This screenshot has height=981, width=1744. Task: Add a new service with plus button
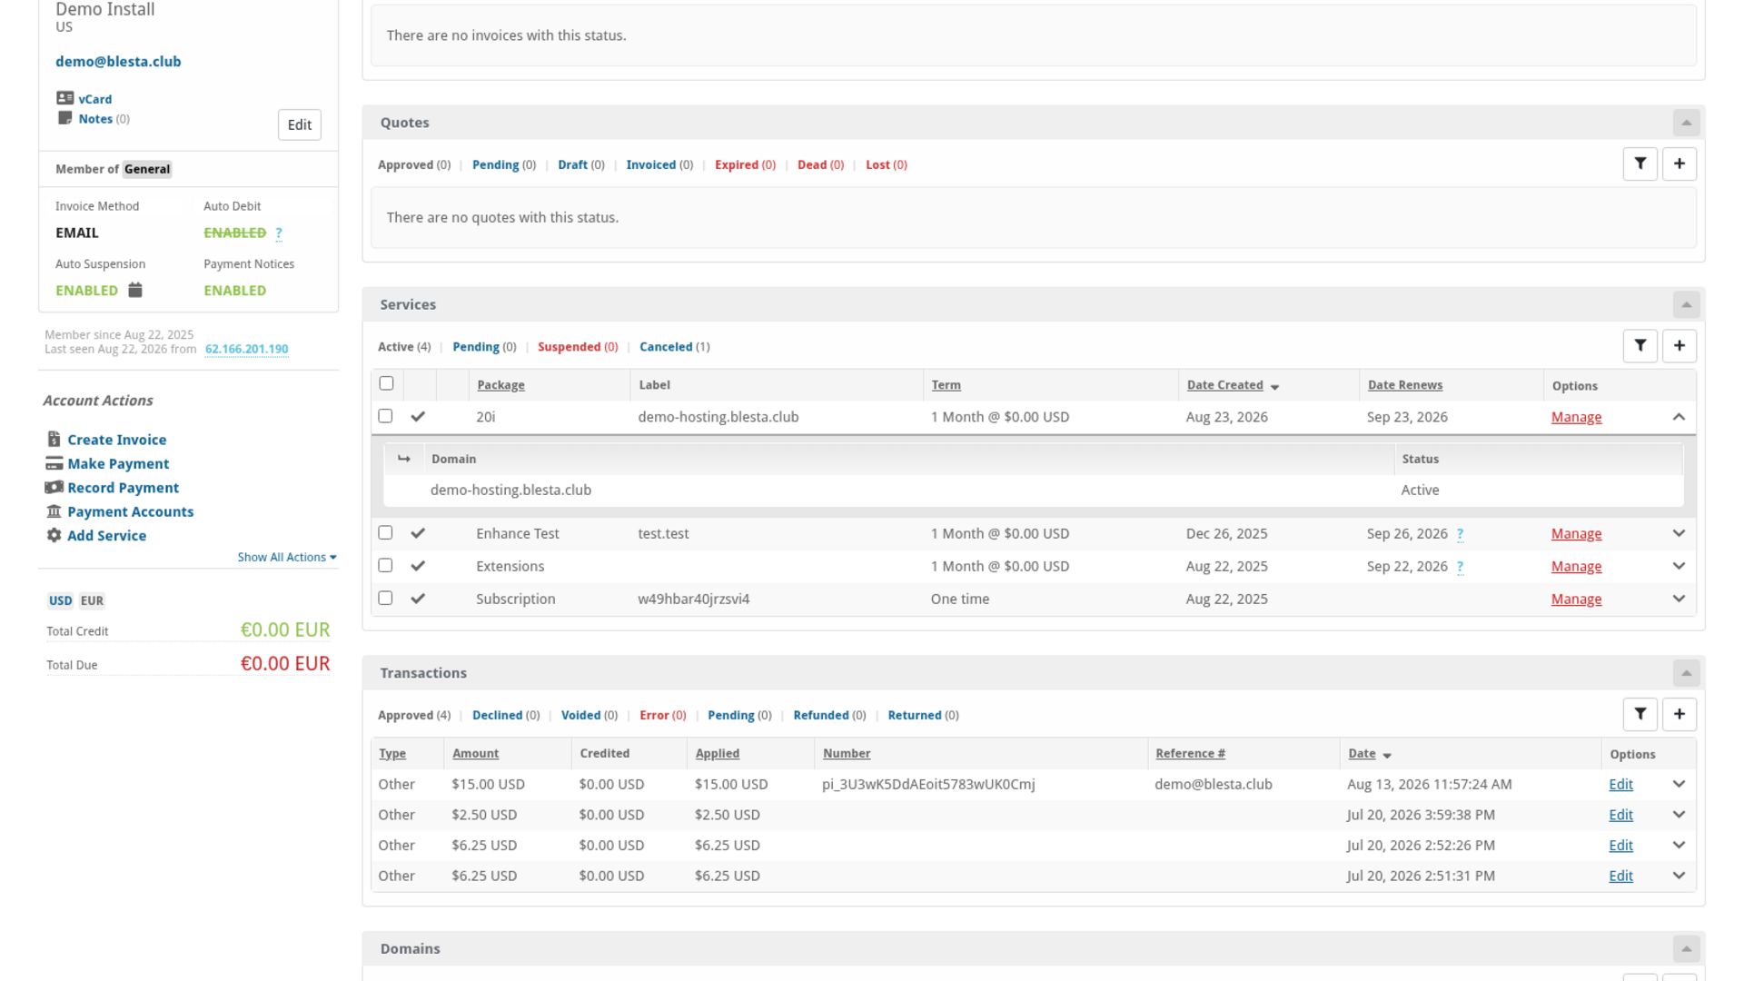click(1679, 346)
